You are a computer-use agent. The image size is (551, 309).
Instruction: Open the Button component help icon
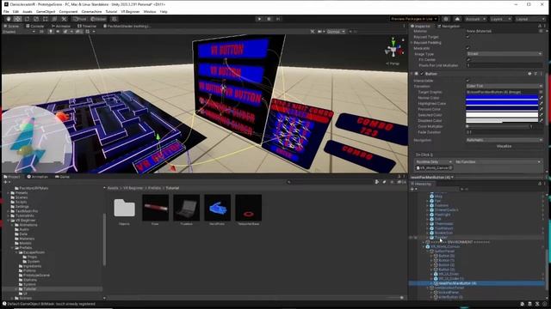pos(529,74)
